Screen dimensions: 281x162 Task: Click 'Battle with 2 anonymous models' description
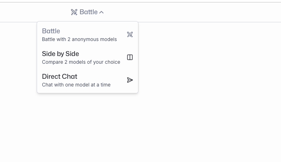click(x=79, y=39)
